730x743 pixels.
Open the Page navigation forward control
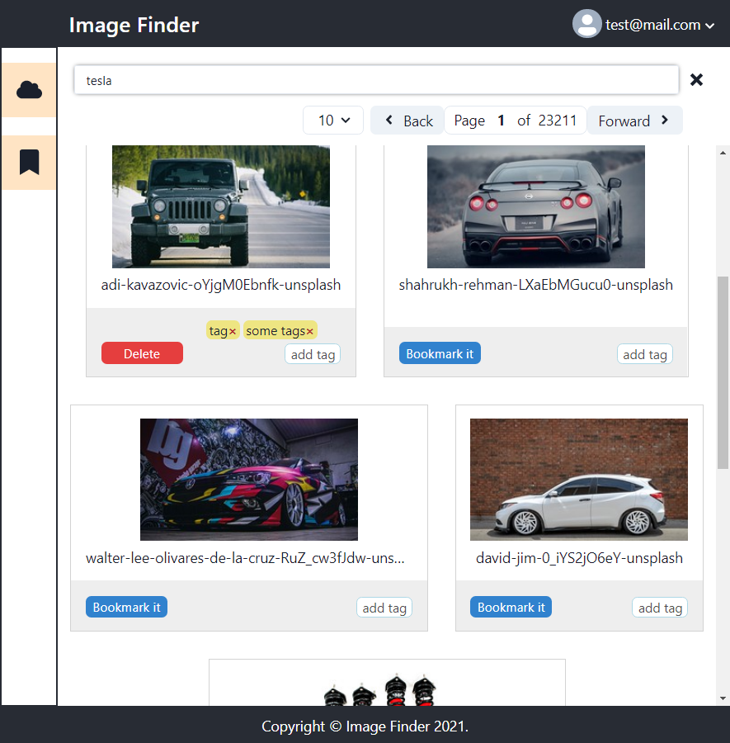pyautogui.click(x=634, y=120)
